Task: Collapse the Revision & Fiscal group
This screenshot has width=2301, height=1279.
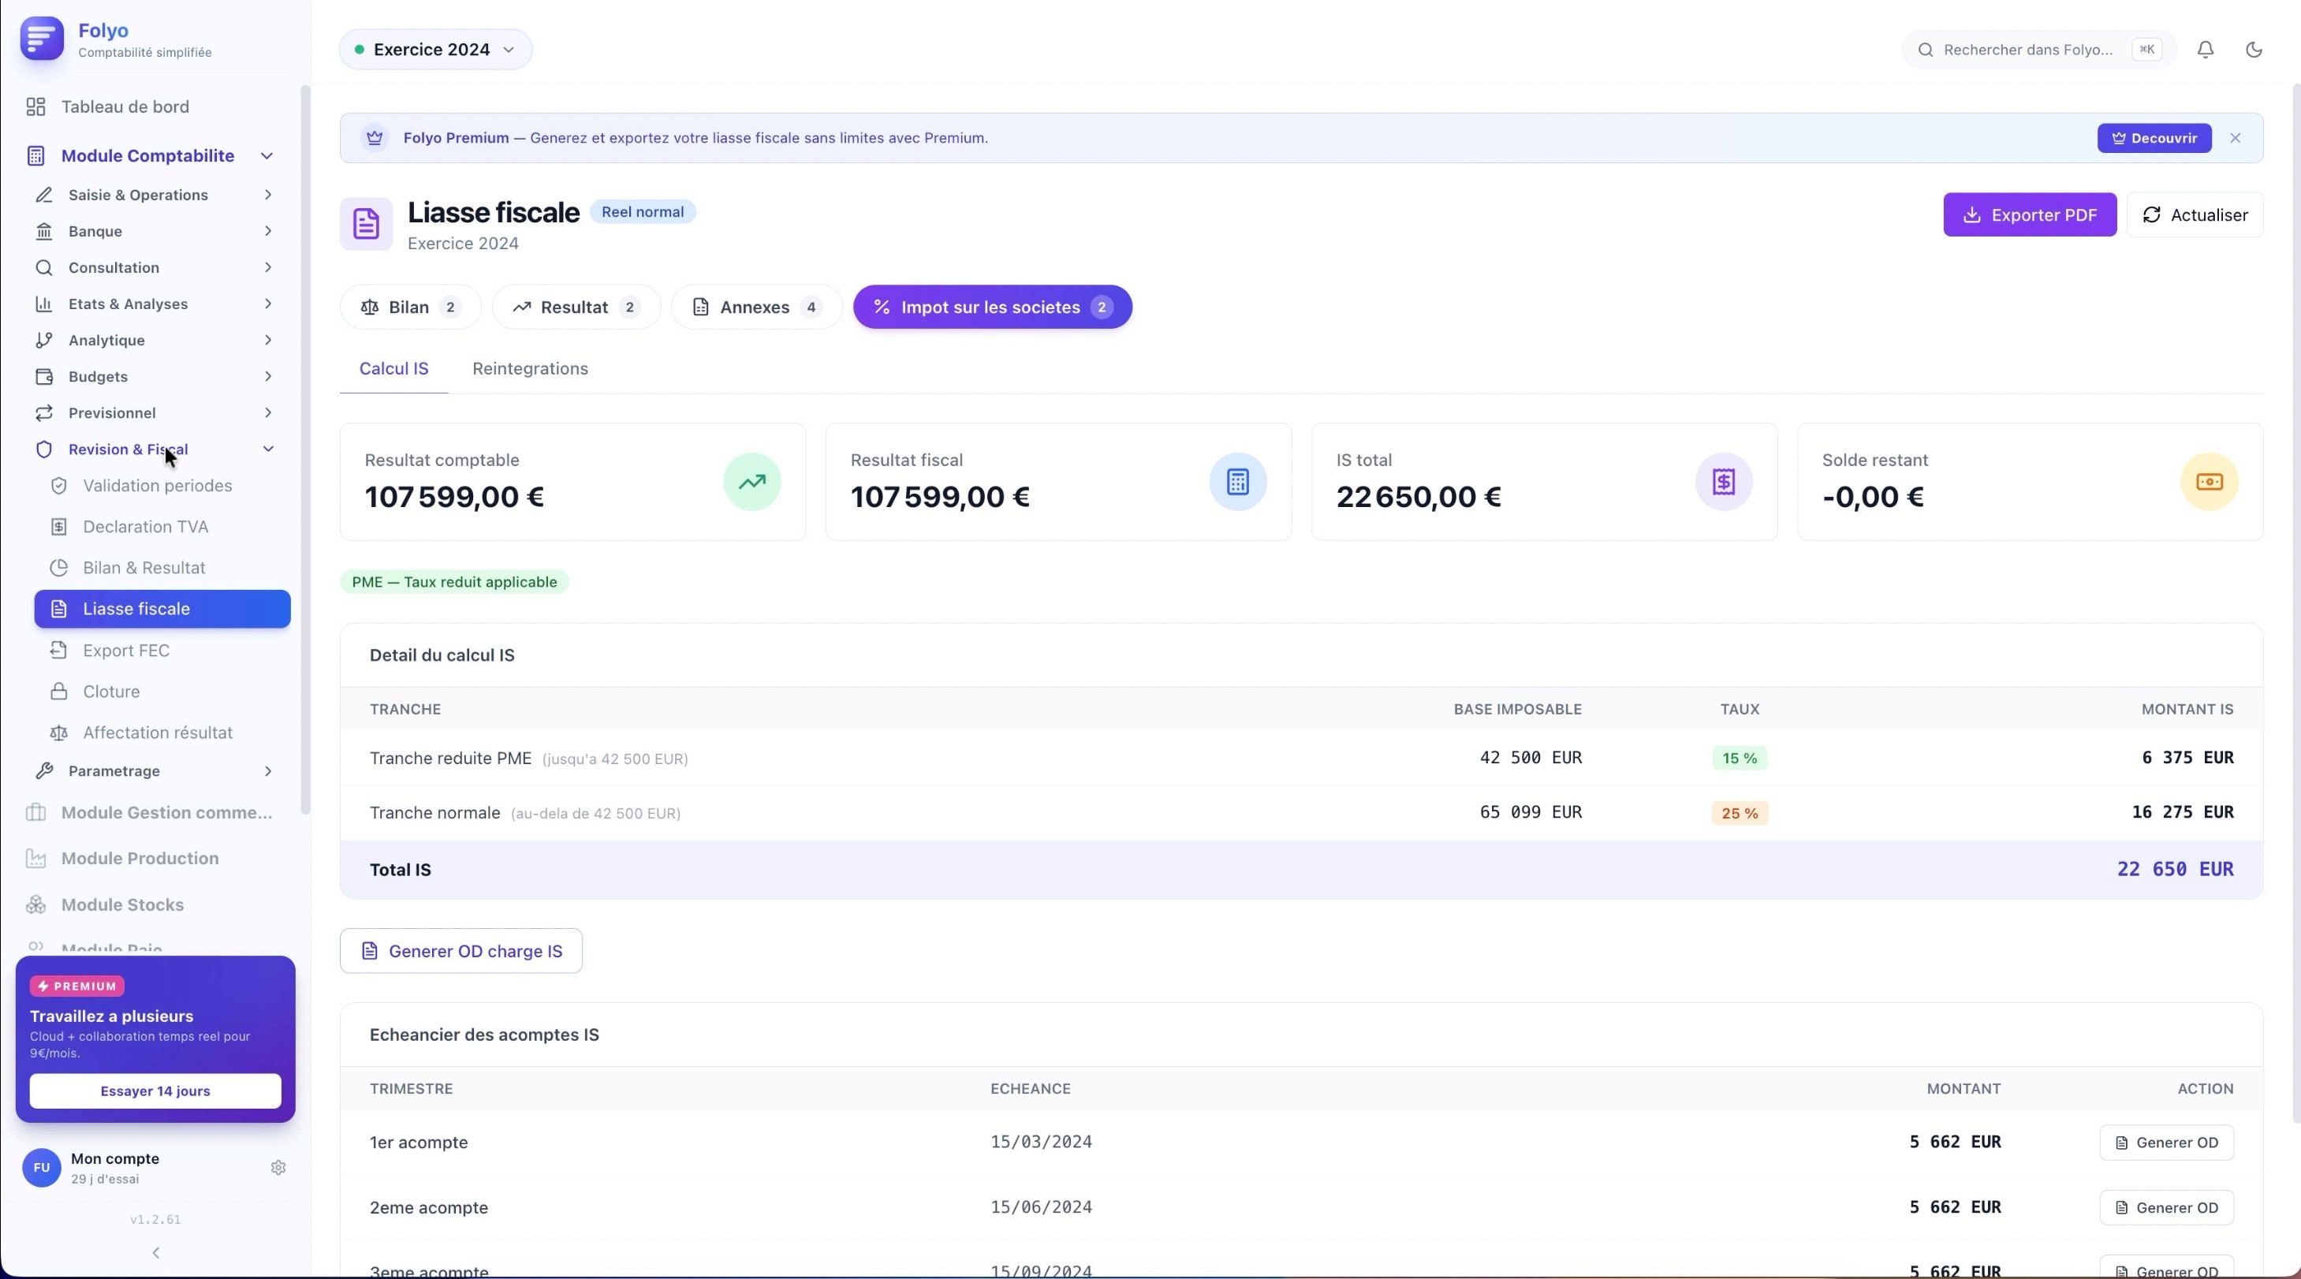Action: [268, 449]
